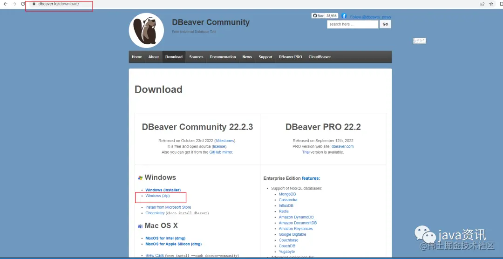
Task: Click the Couchbase link
Action: [x=288, y=240]
